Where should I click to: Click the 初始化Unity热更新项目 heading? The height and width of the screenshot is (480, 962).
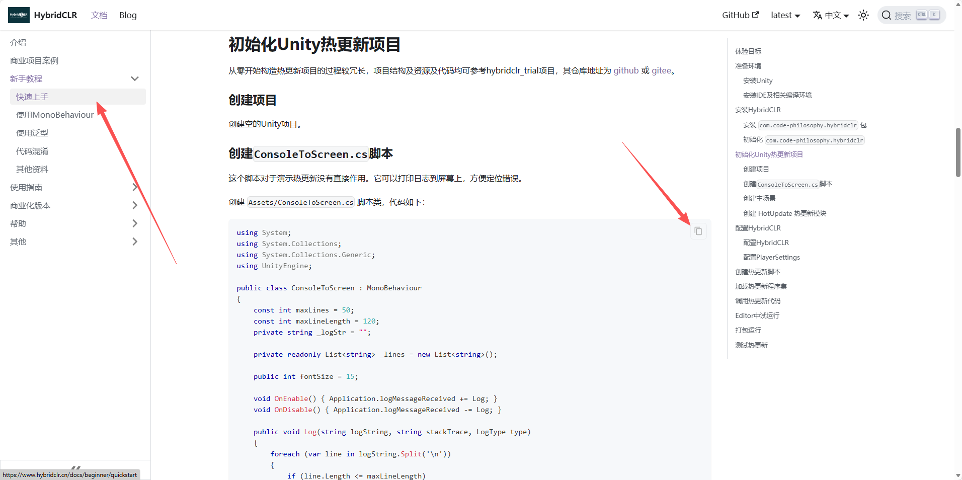pyautogui.click(x=314, y=44)
